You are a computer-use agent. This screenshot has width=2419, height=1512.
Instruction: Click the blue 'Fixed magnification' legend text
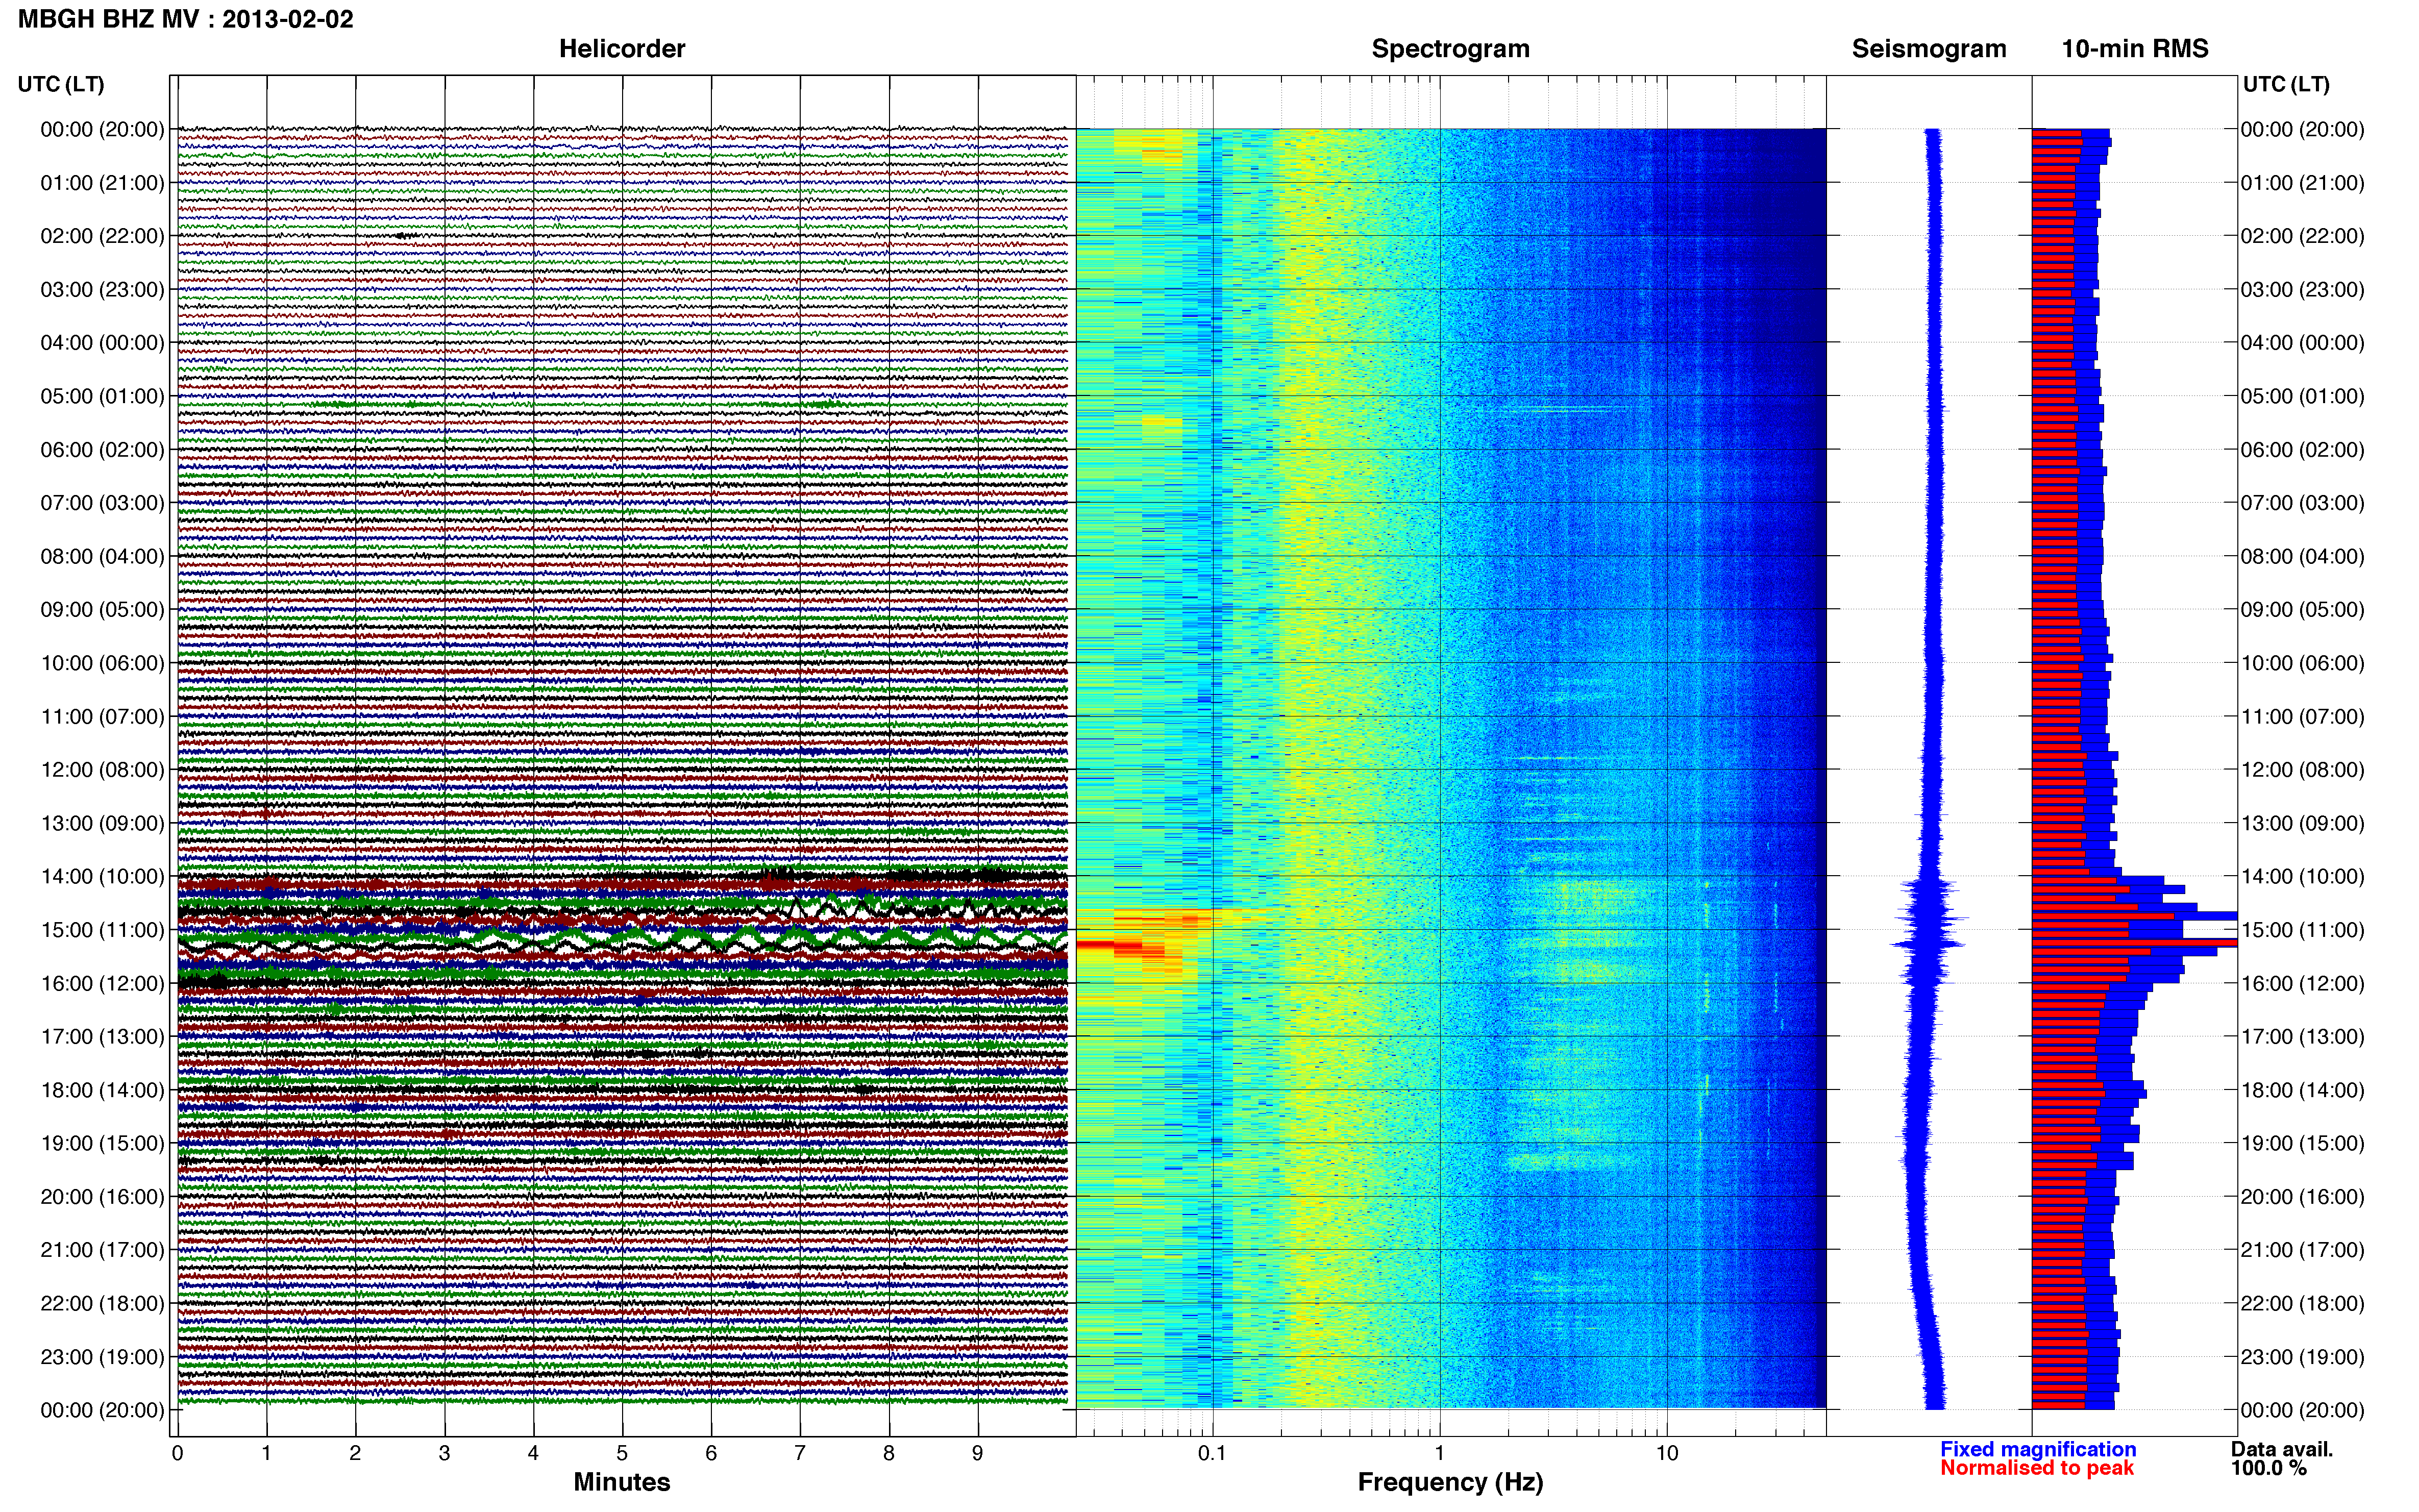pyautogui.click(x=2037, y=1449)
